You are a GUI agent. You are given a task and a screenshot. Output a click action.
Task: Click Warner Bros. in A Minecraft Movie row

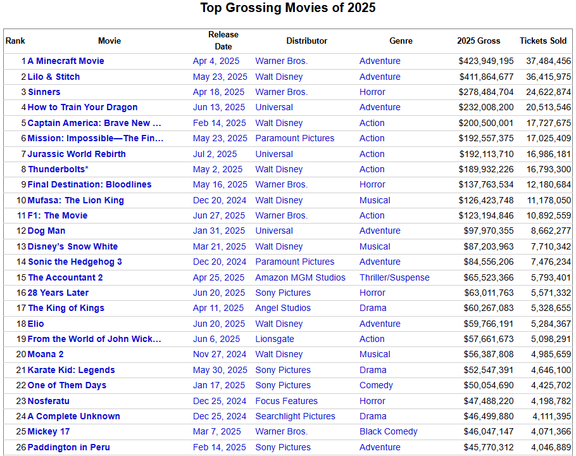[282, 61]
